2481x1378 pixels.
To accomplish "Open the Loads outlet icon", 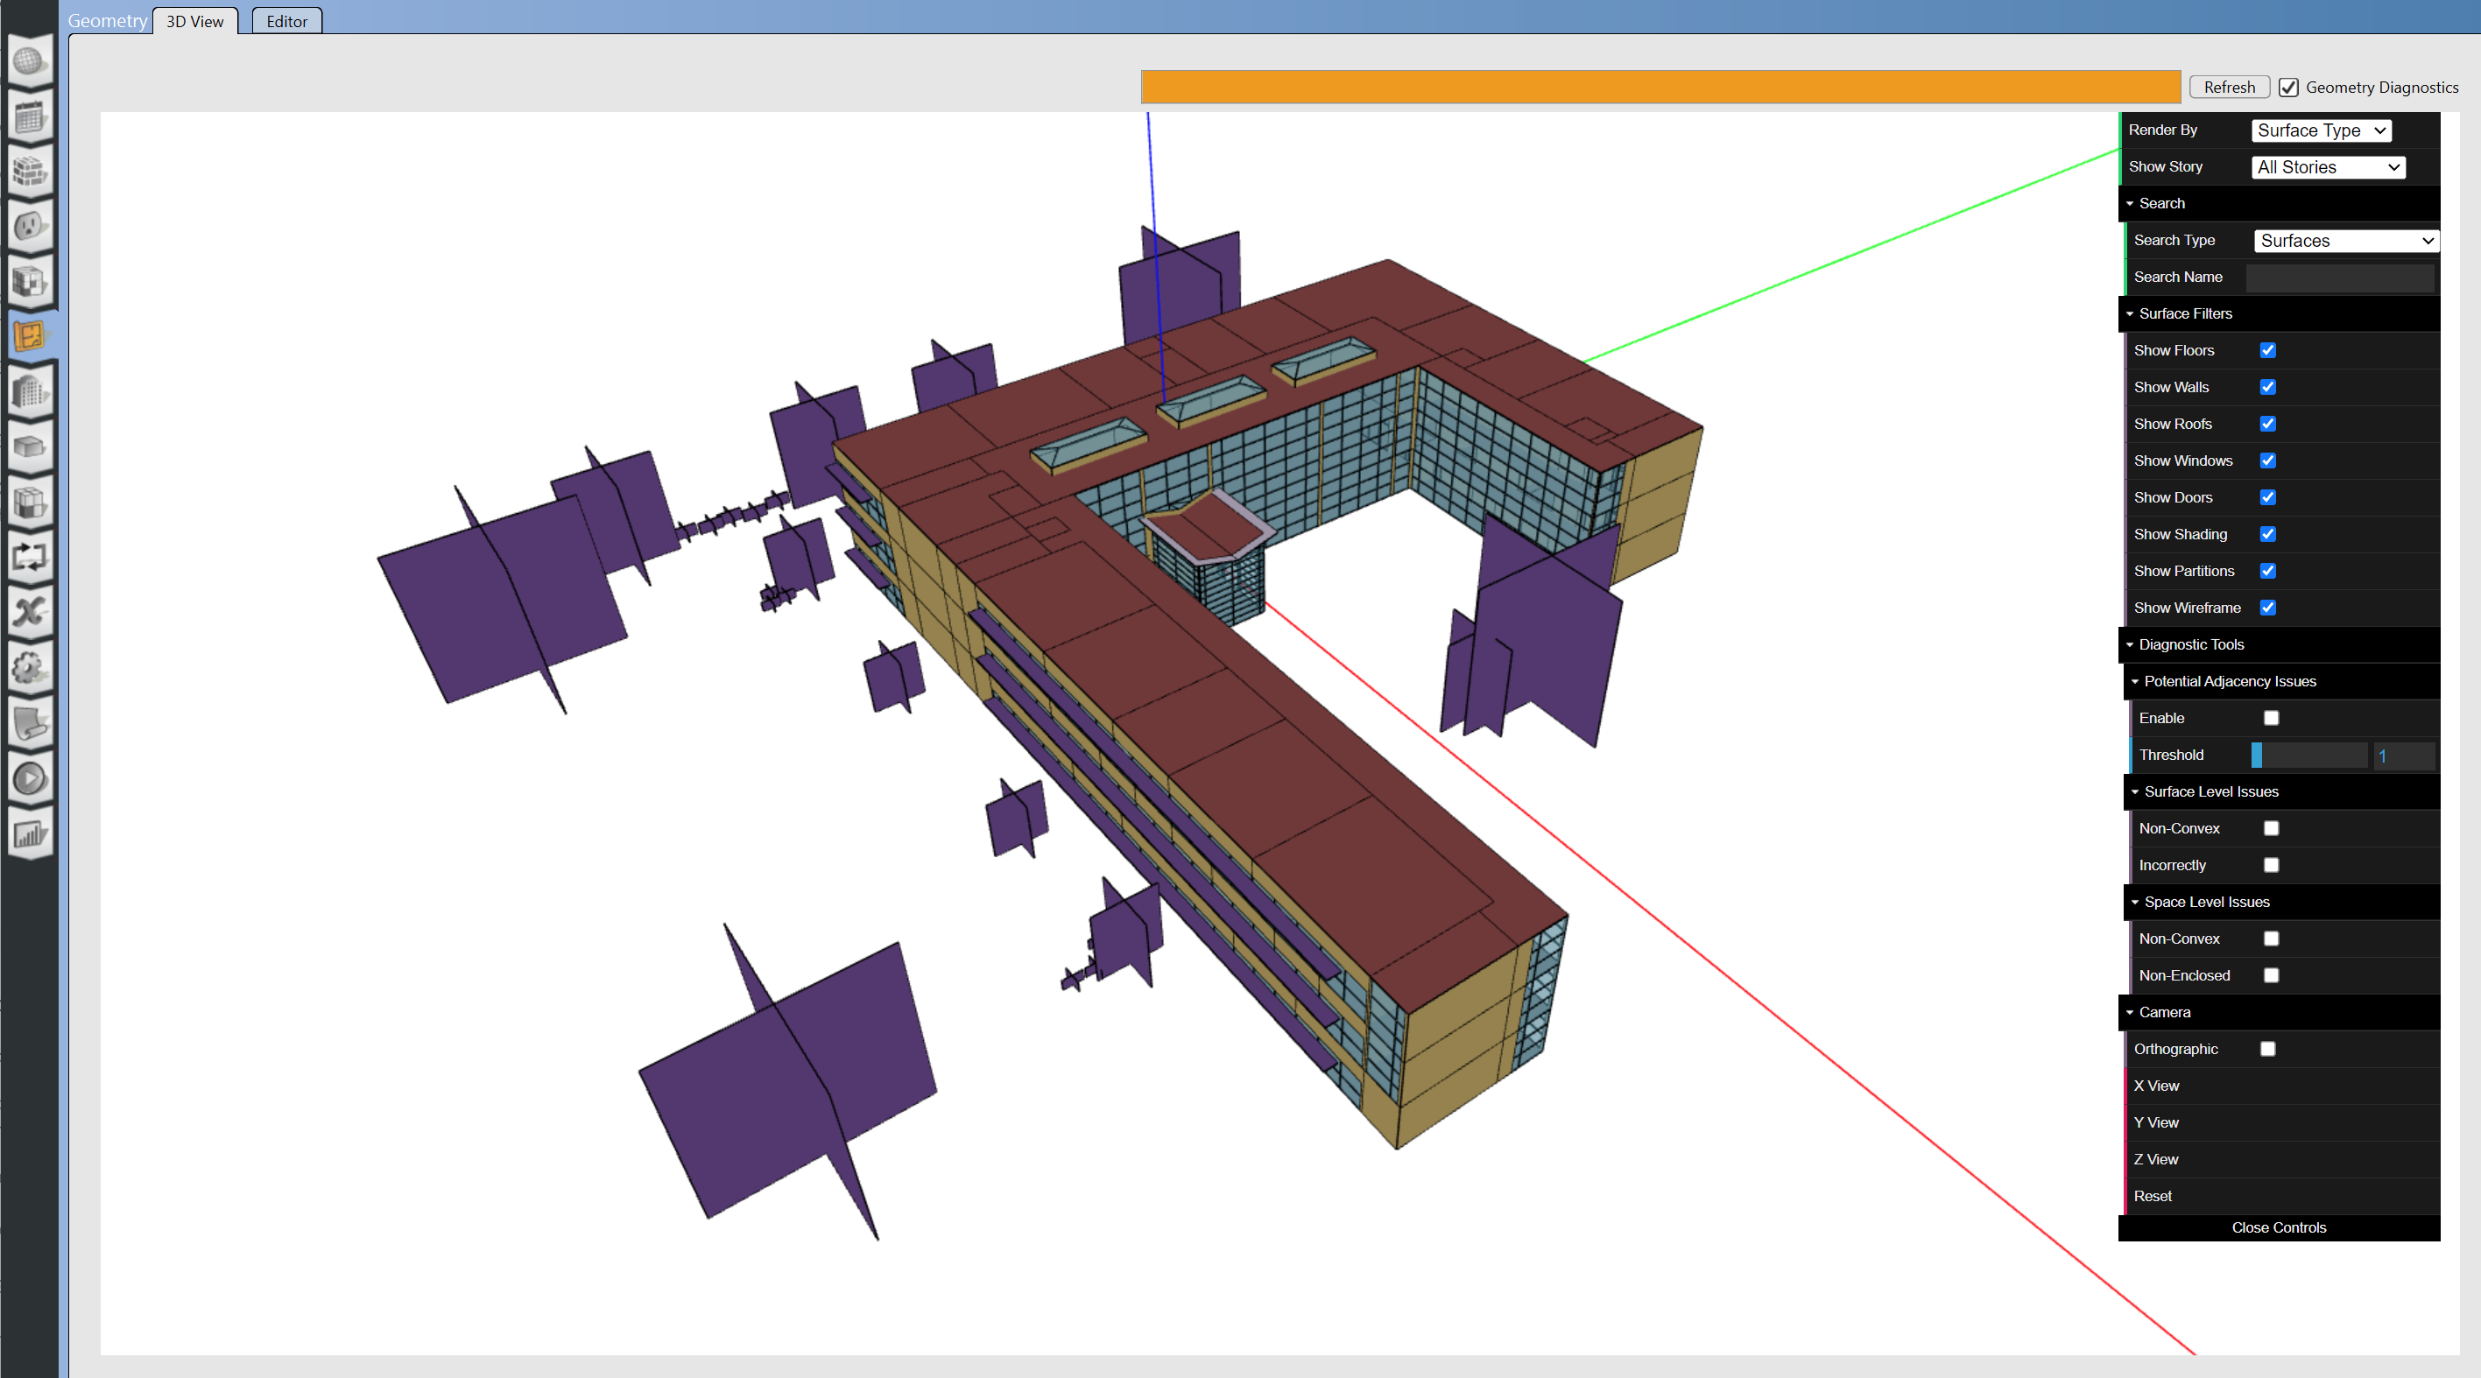I will [x=29, y=228].
